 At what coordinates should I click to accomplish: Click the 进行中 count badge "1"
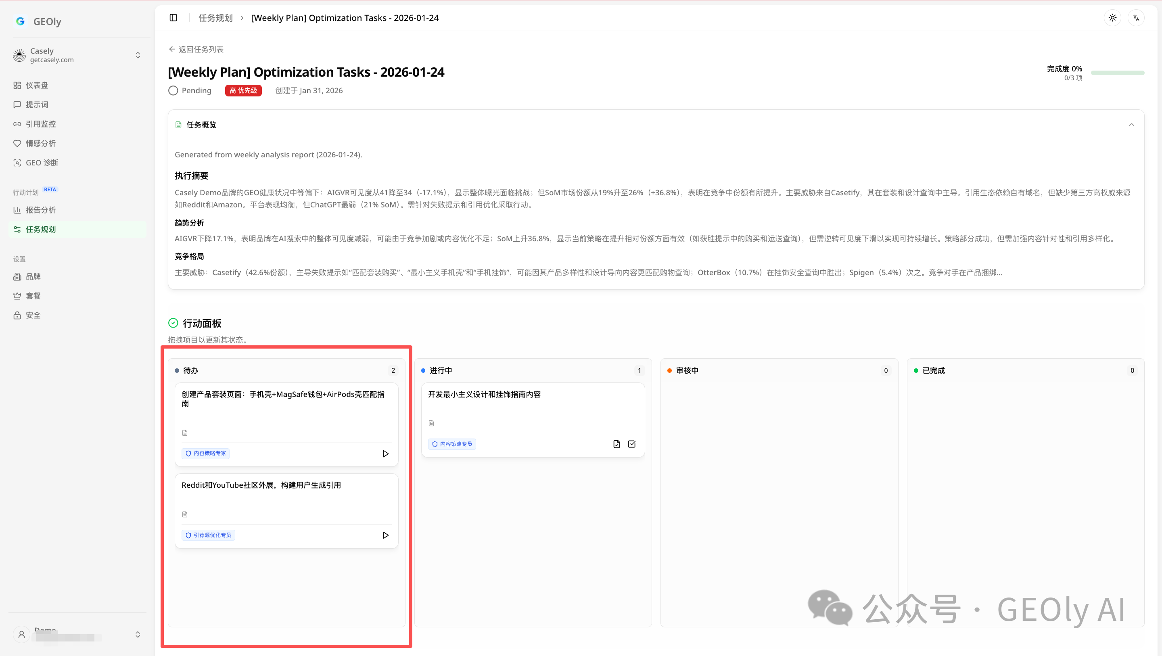[x=639, y=370]
